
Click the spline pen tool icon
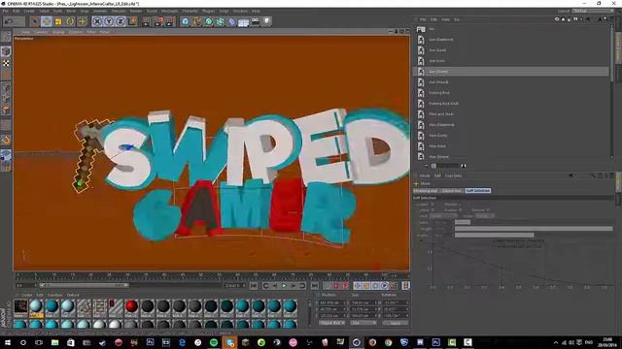point(196,21)
